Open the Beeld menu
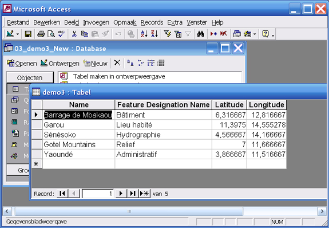The height and width of the screenshot is (228, 329). click(x=72, y=22)
